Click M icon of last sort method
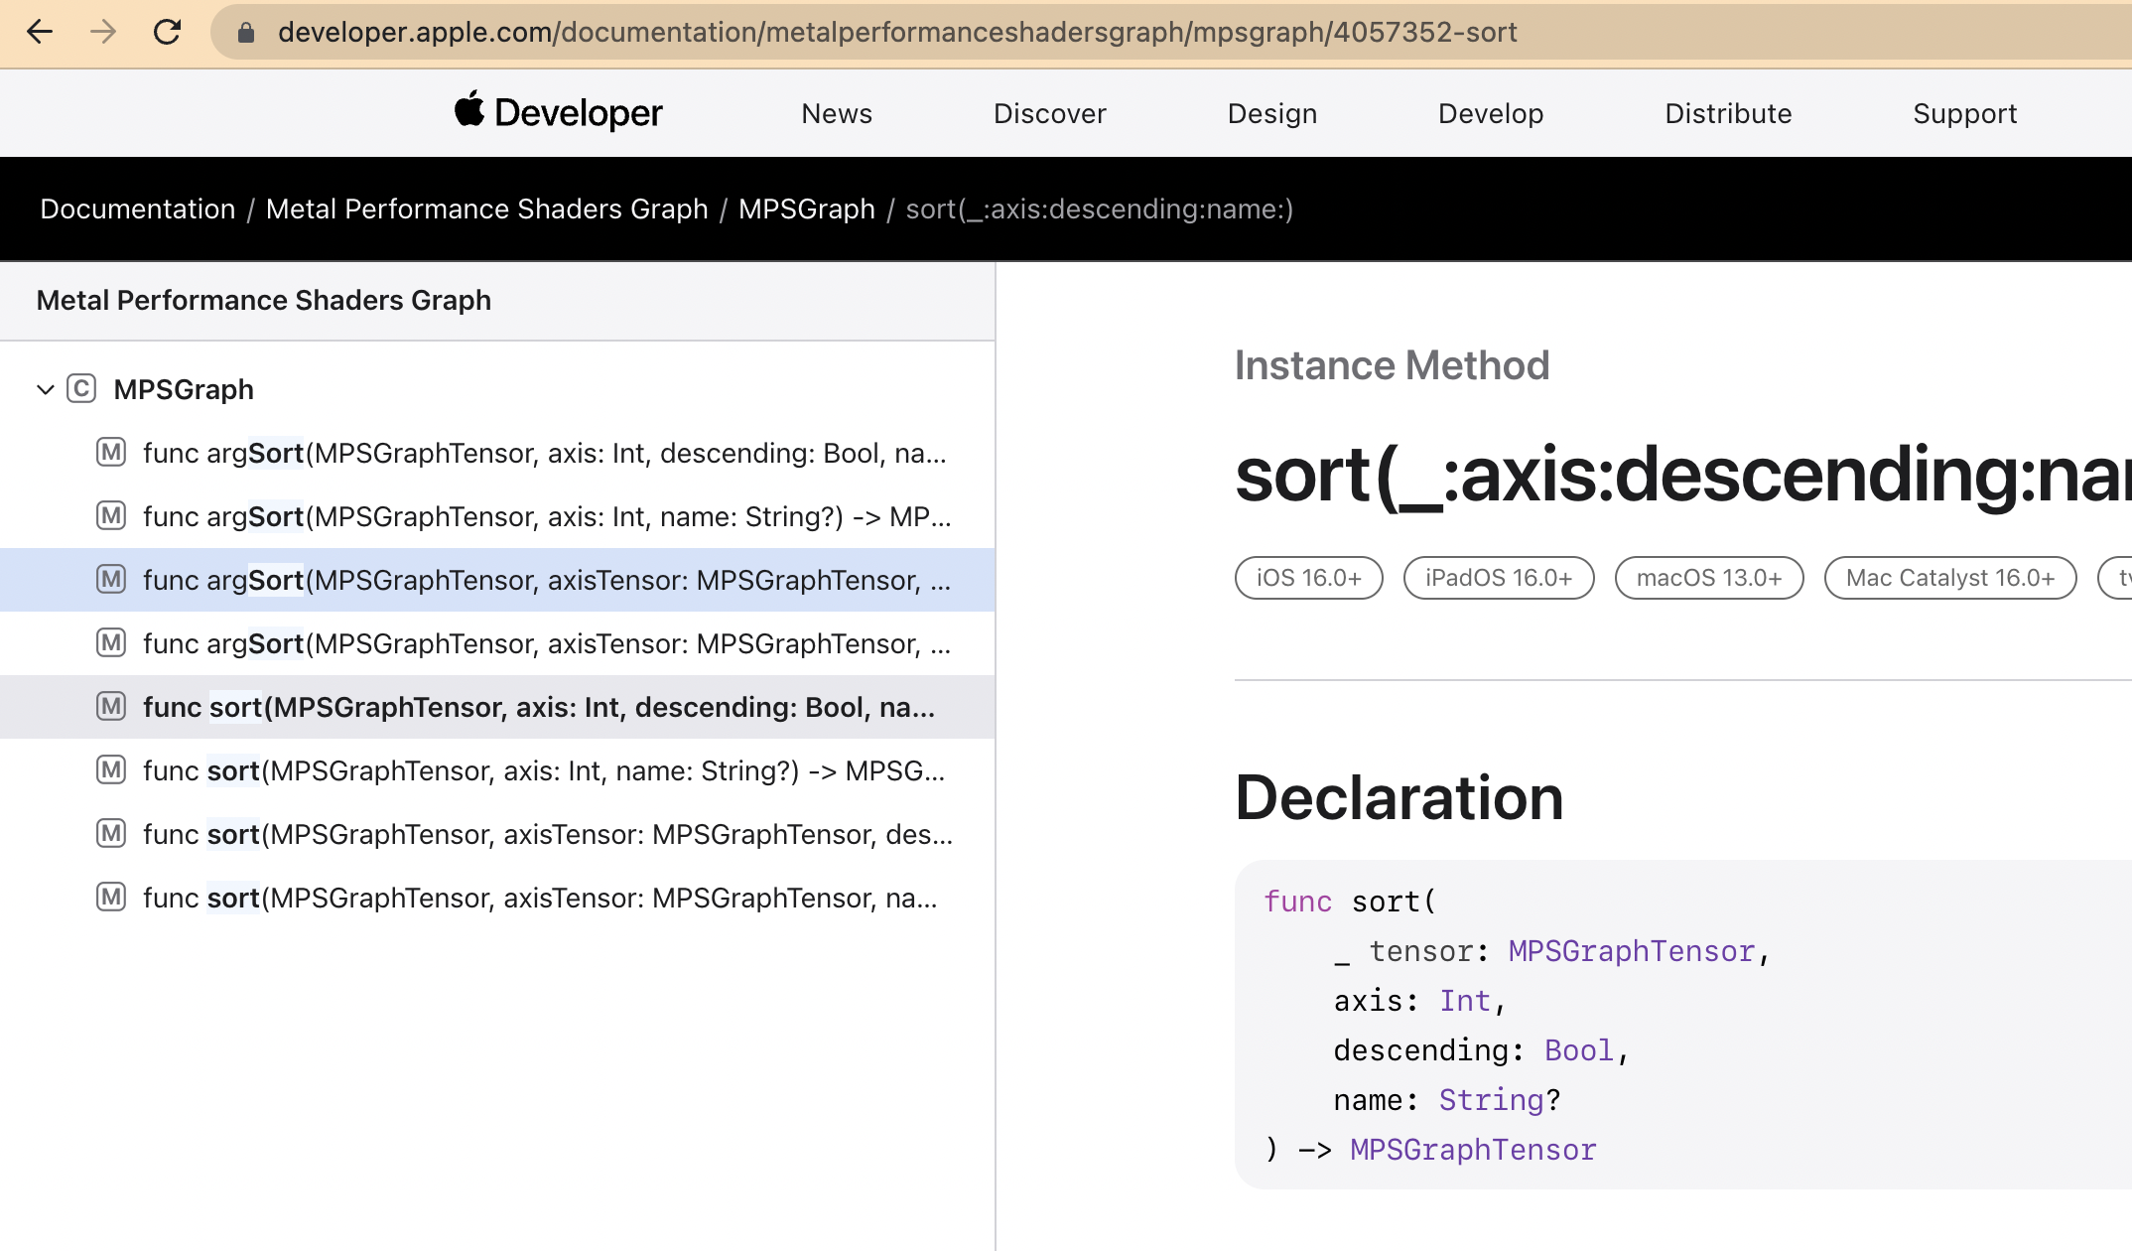This screenshot has height=1251, width=2132. 111,898
